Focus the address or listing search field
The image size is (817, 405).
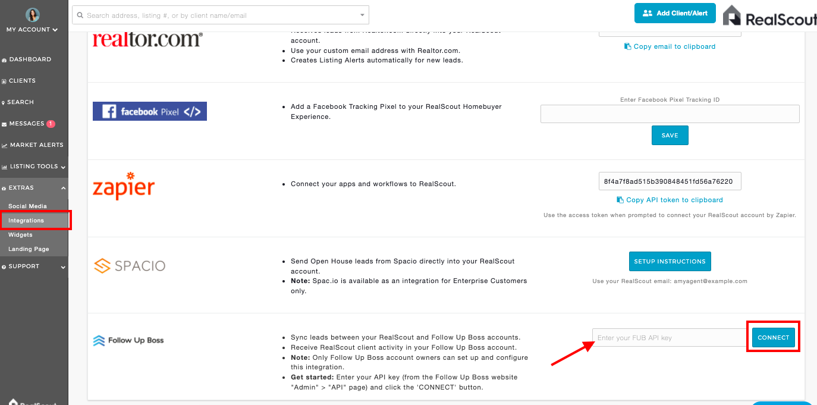click(x=220, y=15)
